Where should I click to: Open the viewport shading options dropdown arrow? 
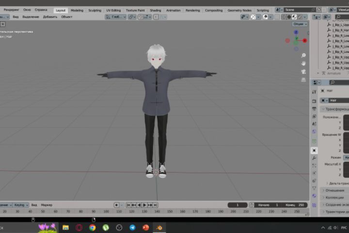coord(305,17)
